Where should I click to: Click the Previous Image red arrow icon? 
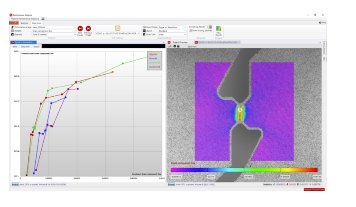coord(88,29)
